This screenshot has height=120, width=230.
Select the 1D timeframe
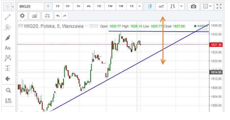[x=99, y=6]
